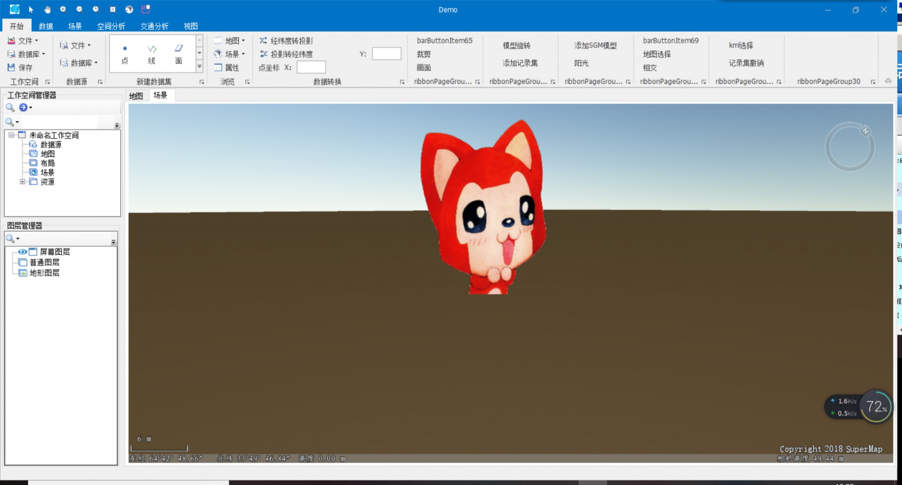The height and width of the screenshot is (485, 902).
Task: Open the datasource 文件 dropdown
Action: click(75, 46)
